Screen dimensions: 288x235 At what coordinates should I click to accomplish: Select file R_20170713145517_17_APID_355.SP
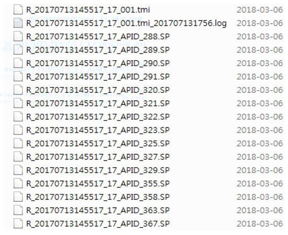[98, 184]
